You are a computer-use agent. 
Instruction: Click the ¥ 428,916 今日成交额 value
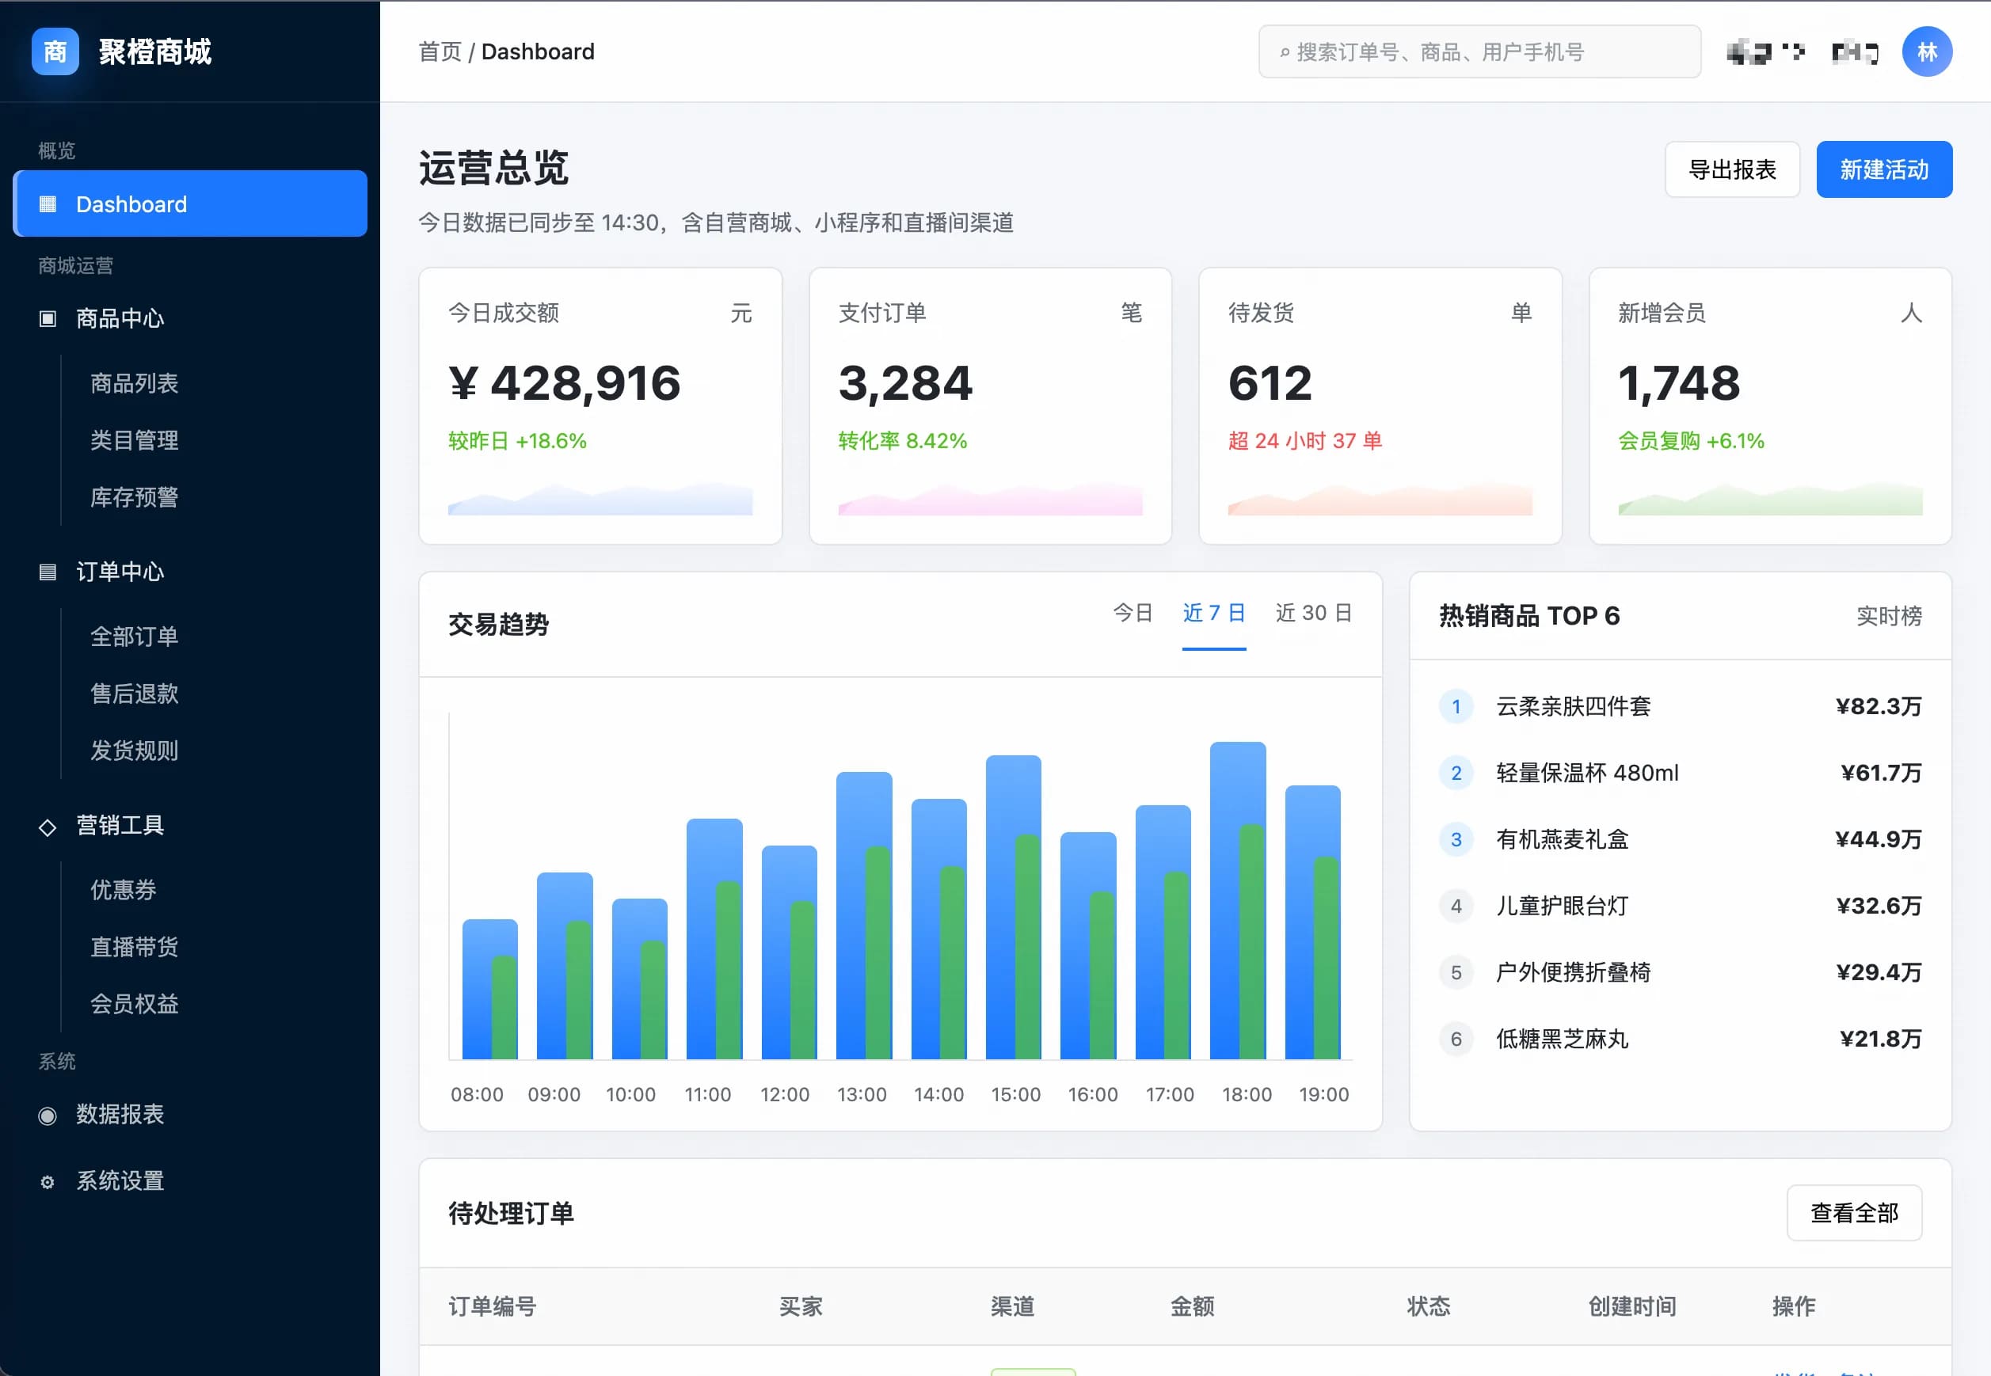[x=564, y=384]
